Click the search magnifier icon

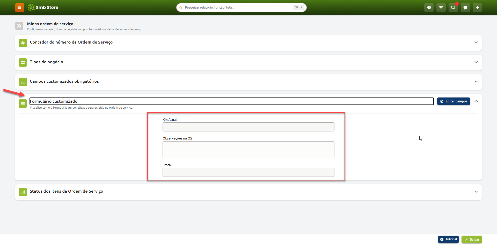181,8
